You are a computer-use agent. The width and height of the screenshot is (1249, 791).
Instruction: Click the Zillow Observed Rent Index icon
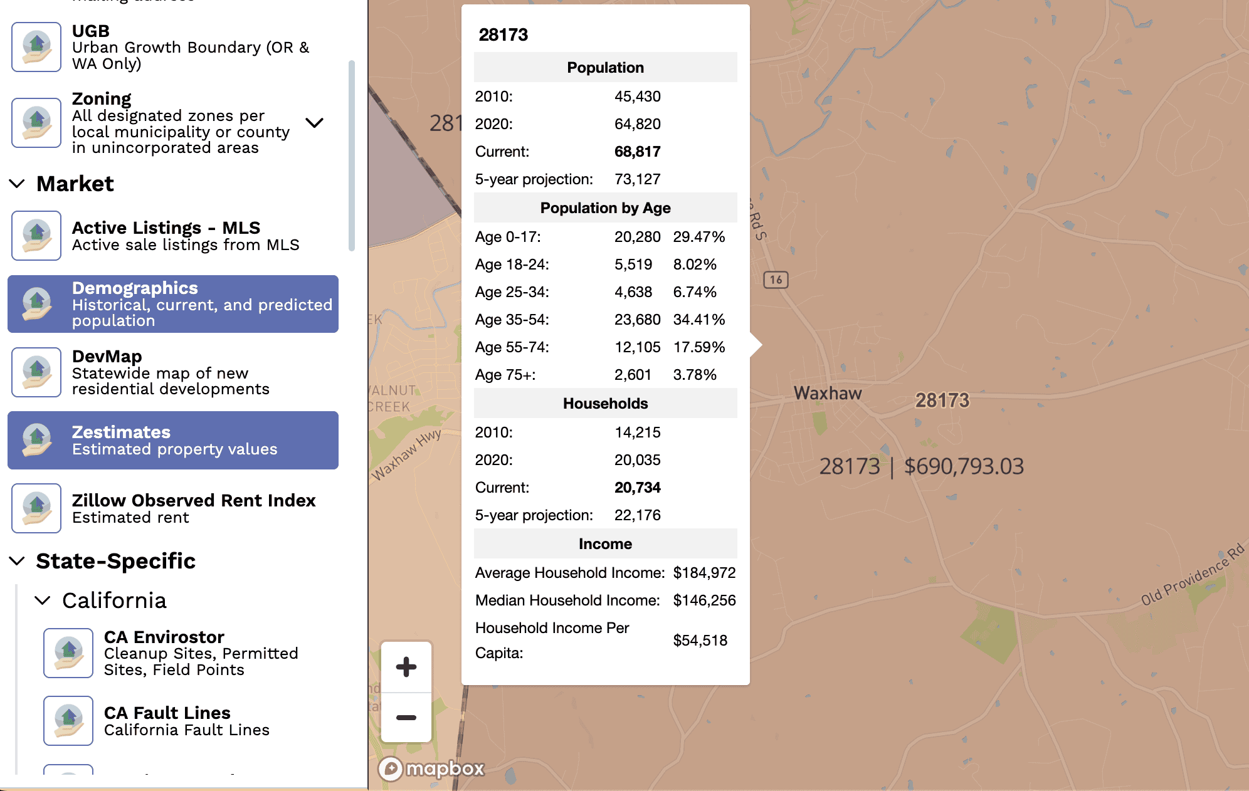(x=36, y=508)
